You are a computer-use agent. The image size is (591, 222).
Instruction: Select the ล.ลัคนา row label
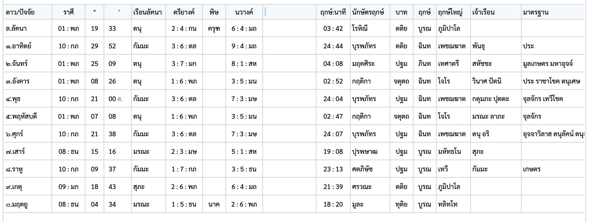click(x=16, y=28)
